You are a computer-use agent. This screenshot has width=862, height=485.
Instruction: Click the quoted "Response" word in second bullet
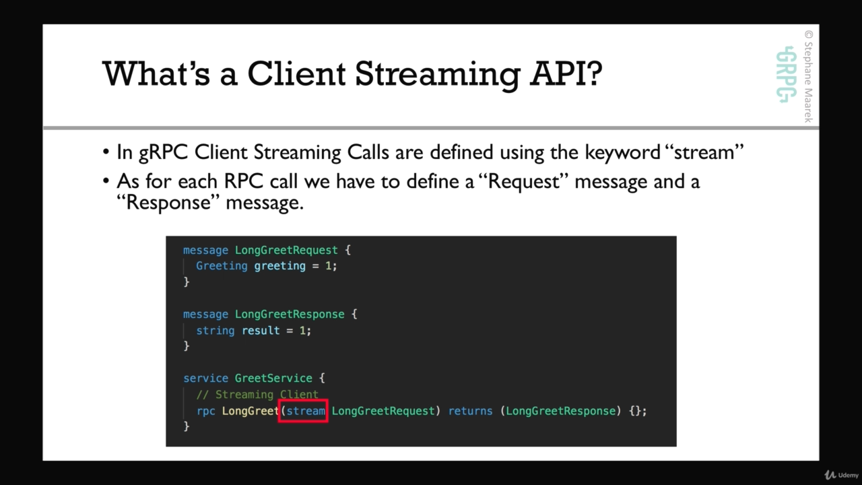tap(172, 202)
